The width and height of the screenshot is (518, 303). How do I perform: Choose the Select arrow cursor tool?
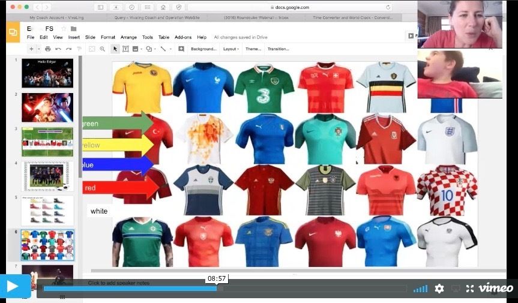115,49
